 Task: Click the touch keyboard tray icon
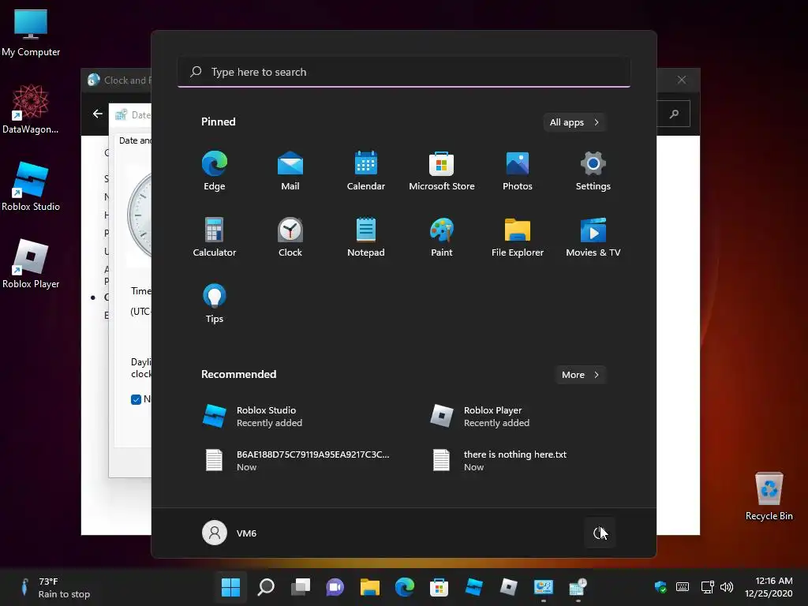tap(683, 586)
